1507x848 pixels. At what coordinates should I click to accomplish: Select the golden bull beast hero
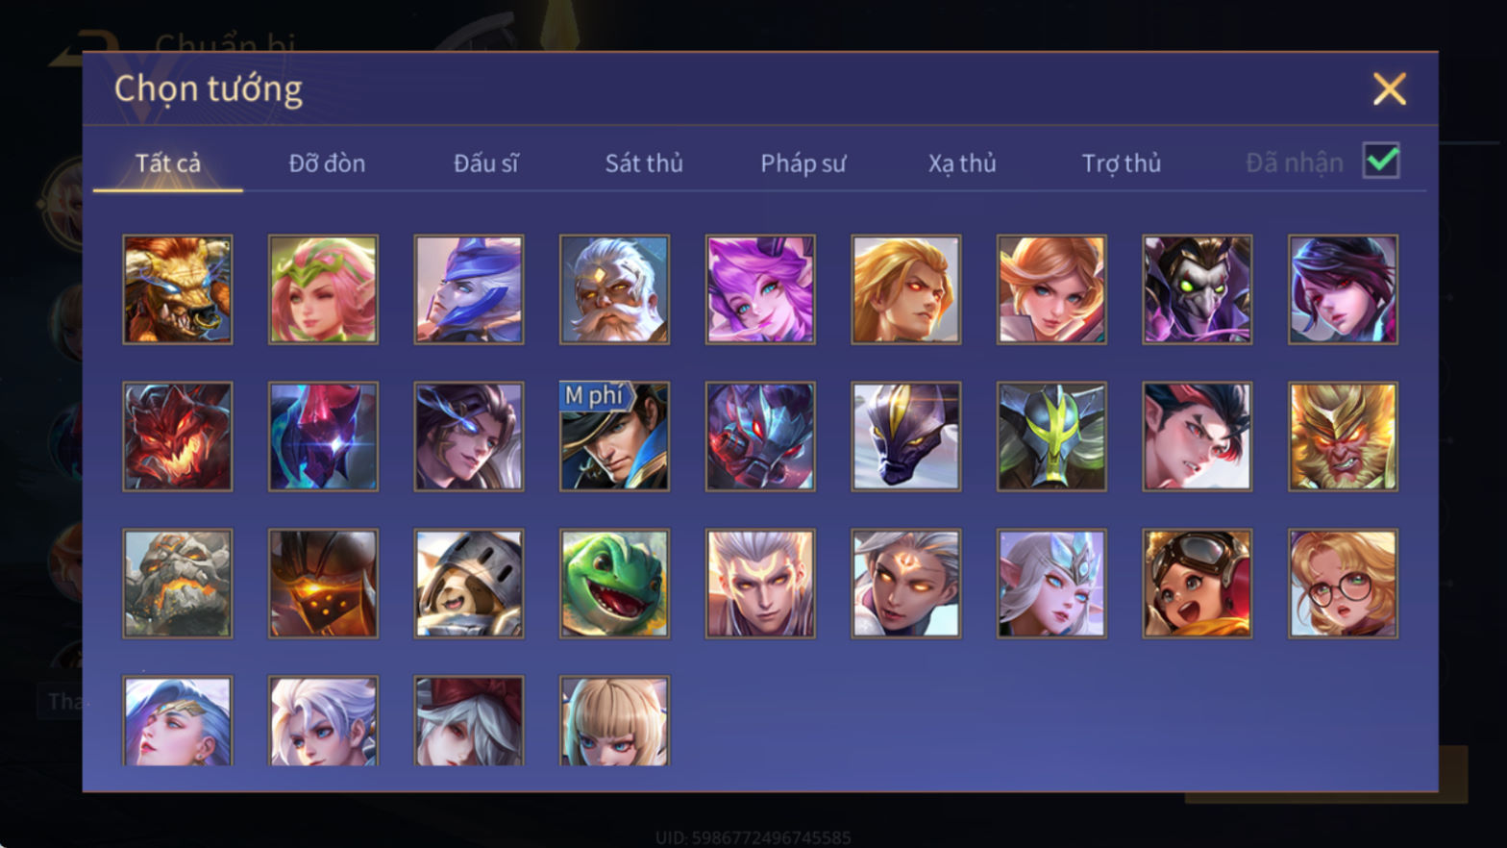(178, 289)
